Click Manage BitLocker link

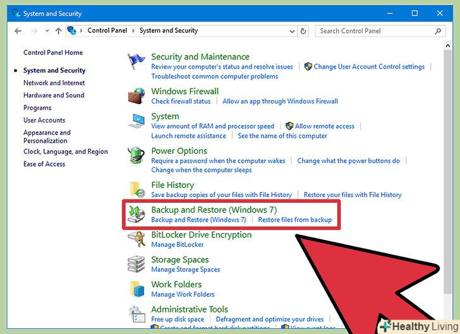pyautogui.click(x=177, y=244)
